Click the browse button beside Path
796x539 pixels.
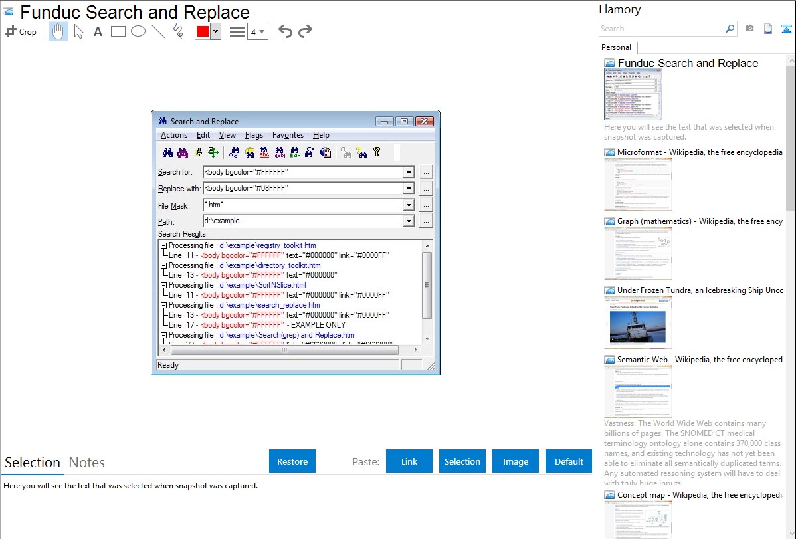point(426,221)
